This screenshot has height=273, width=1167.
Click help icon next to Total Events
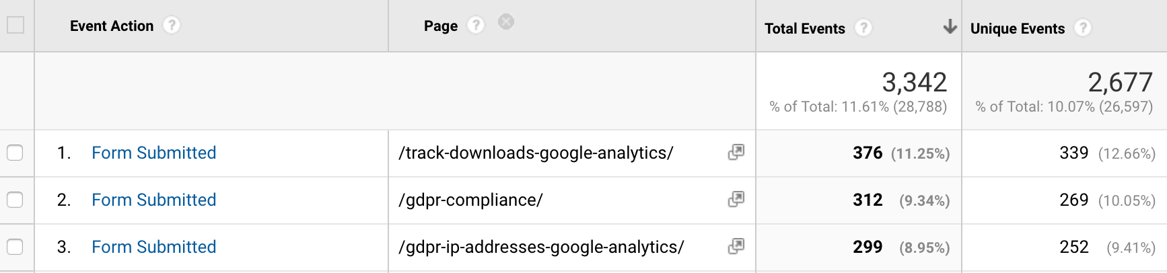click(863, 28)
